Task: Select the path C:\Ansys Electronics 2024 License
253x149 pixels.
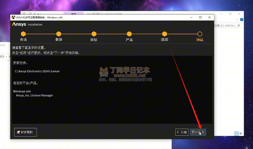Action: (x=37, y=71)
